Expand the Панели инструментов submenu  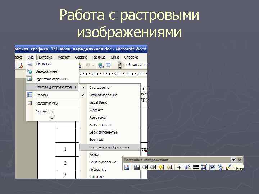click(52, 87)
